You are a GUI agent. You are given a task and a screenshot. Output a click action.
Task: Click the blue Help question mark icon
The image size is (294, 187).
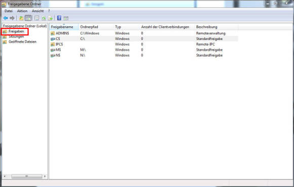coord(59,18)
